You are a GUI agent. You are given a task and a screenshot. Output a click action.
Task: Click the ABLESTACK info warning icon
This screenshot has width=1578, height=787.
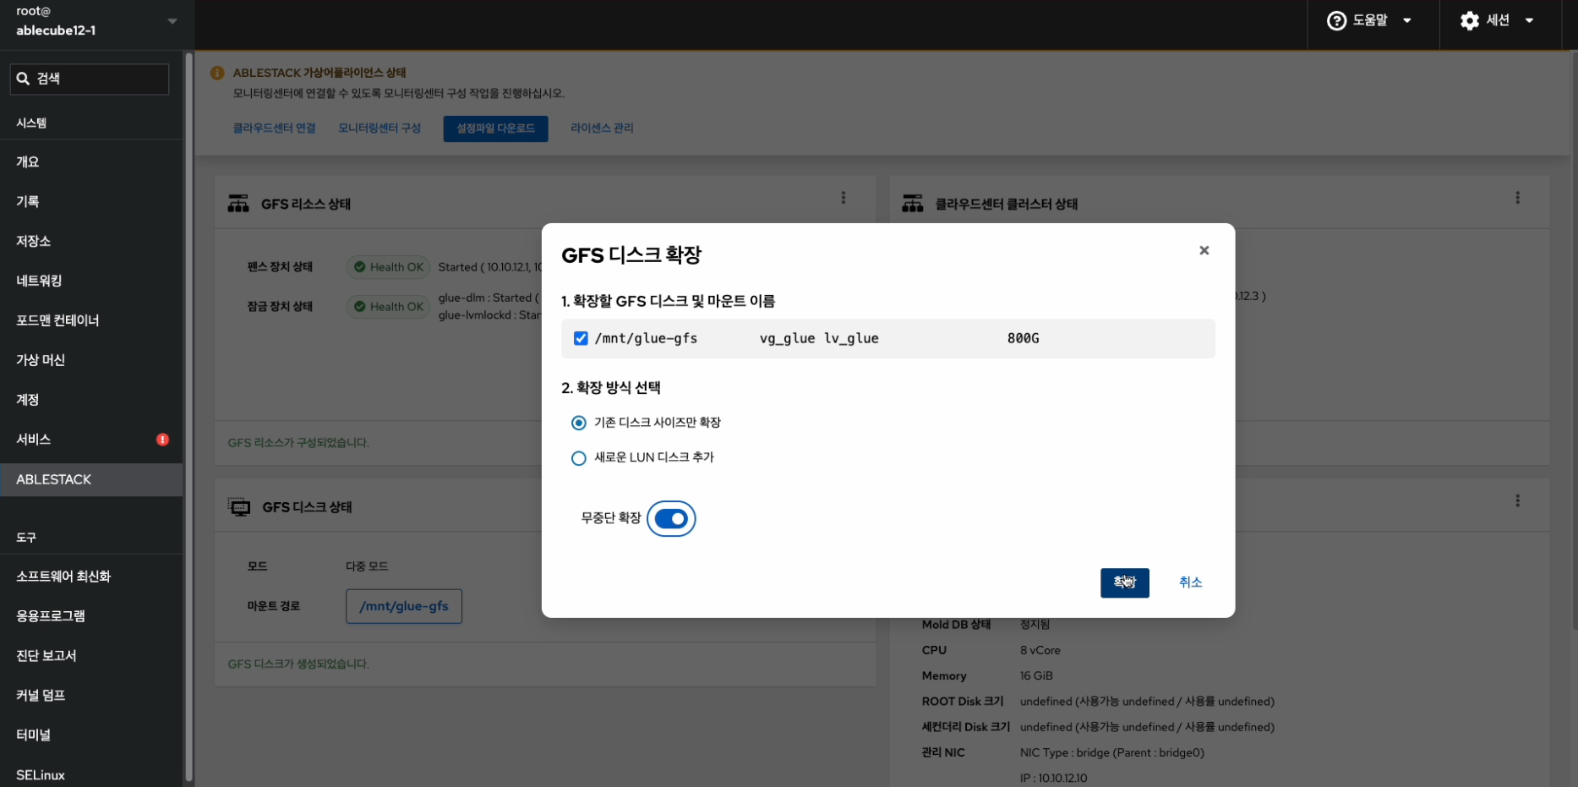coord(217,74)
